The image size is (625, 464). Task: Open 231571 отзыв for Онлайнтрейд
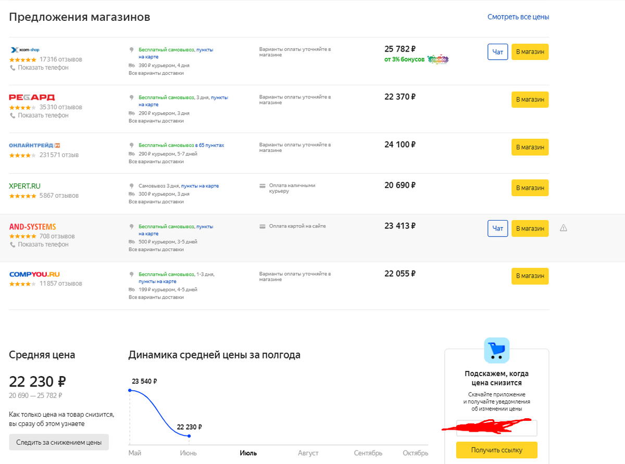(59, 155)
